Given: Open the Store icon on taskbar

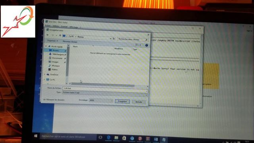Looking at the screenshot, I should 124,138.
